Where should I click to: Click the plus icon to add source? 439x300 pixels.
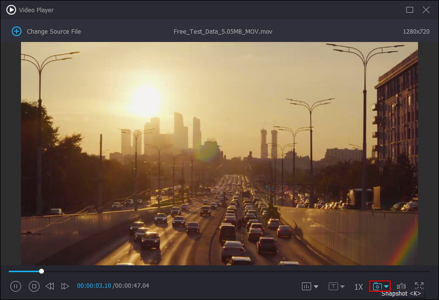[16, 31]
